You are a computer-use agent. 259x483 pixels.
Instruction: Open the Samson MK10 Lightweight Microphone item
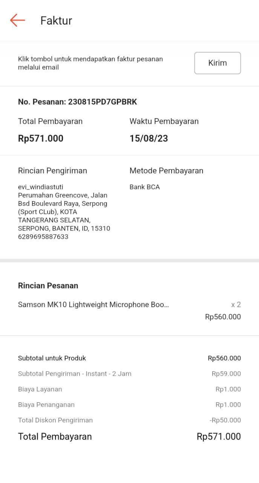pos(93,305)
